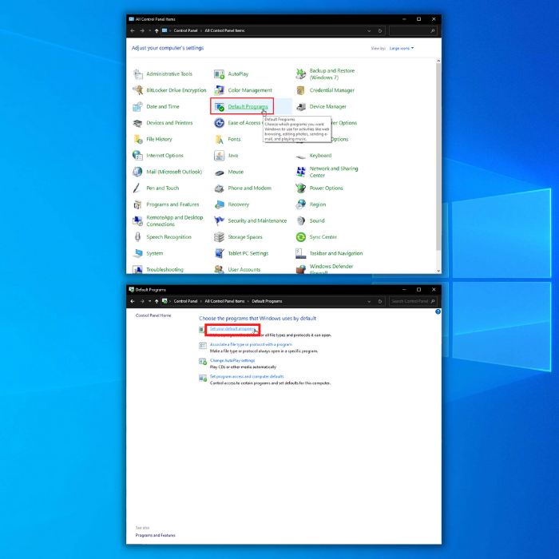559x559 pixels.
Task: Click Associate a file type or protocol link
Action: 251,345
